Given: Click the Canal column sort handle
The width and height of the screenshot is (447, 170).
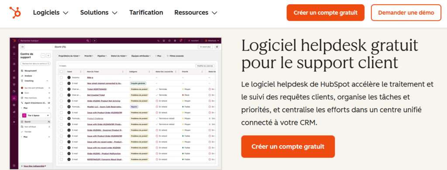Looking at the screenshot, I should [80, 71].
